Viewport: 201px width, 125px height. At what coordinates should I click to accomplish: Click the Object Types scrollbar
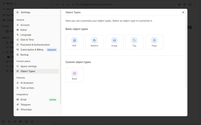186,52
